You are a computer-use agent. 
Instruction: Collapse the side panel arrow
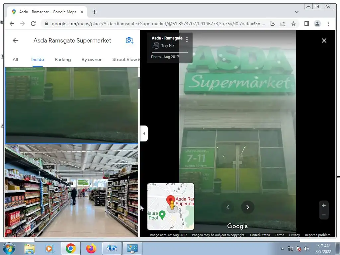[x=144, y=133]
